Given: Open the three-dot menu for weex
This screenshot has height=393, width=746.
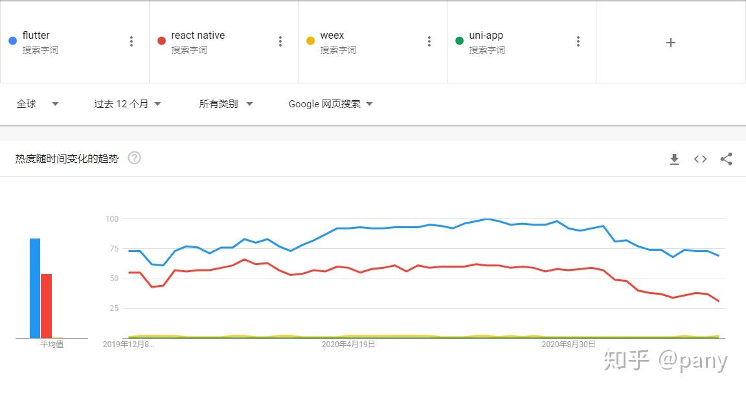Looking at the screenshot, I should coord(429,41).
